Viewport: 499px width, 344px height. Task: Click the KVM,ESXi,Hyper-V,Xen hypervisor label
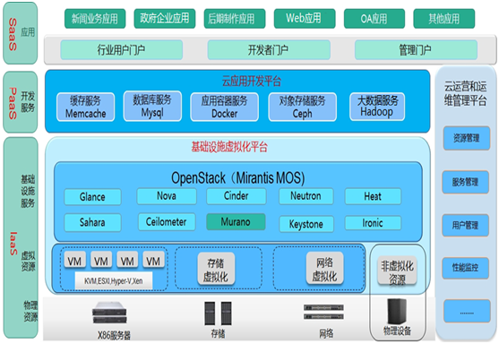(114, 280)
